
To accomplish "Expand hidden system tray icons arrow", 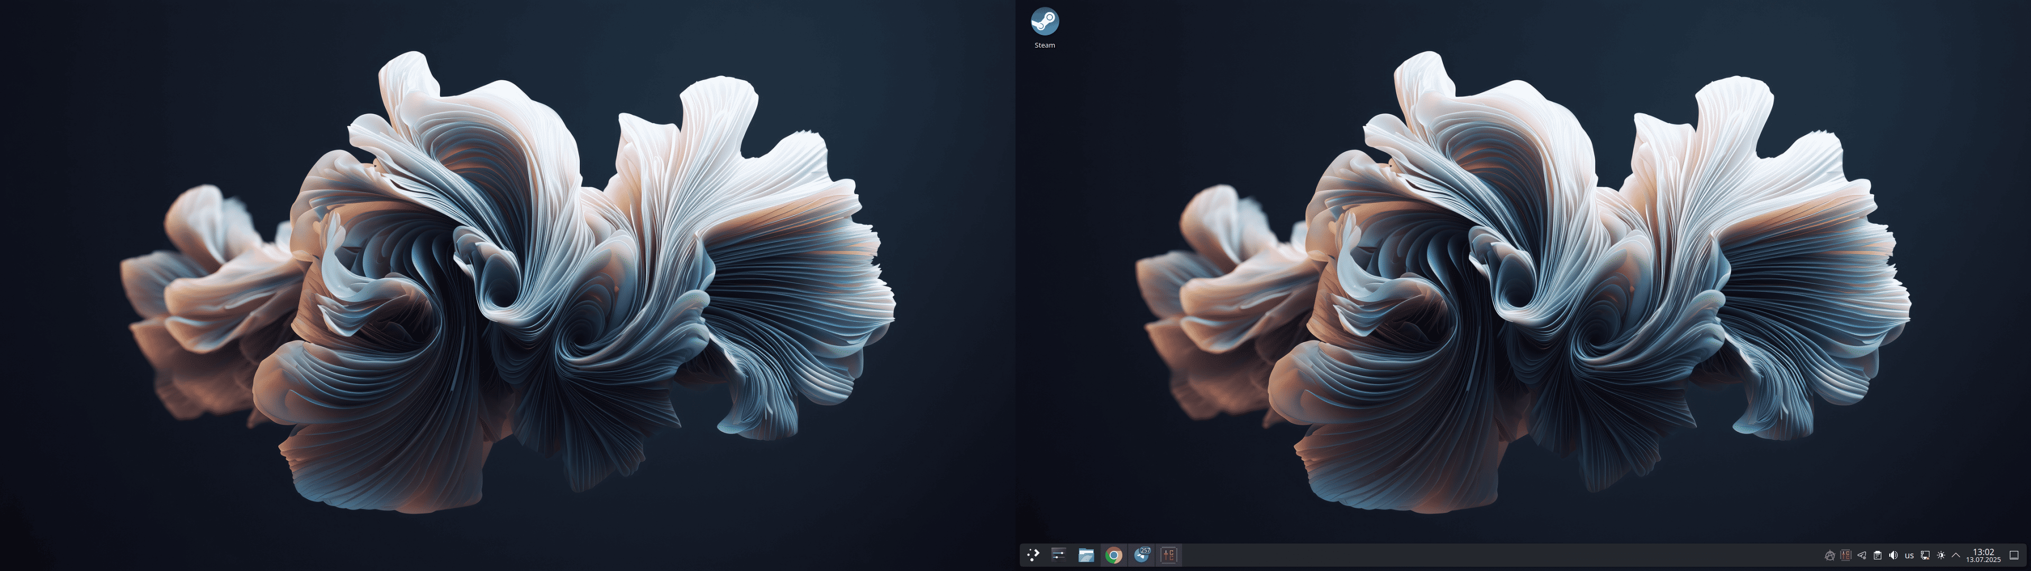I will [x=1955, y=555].
